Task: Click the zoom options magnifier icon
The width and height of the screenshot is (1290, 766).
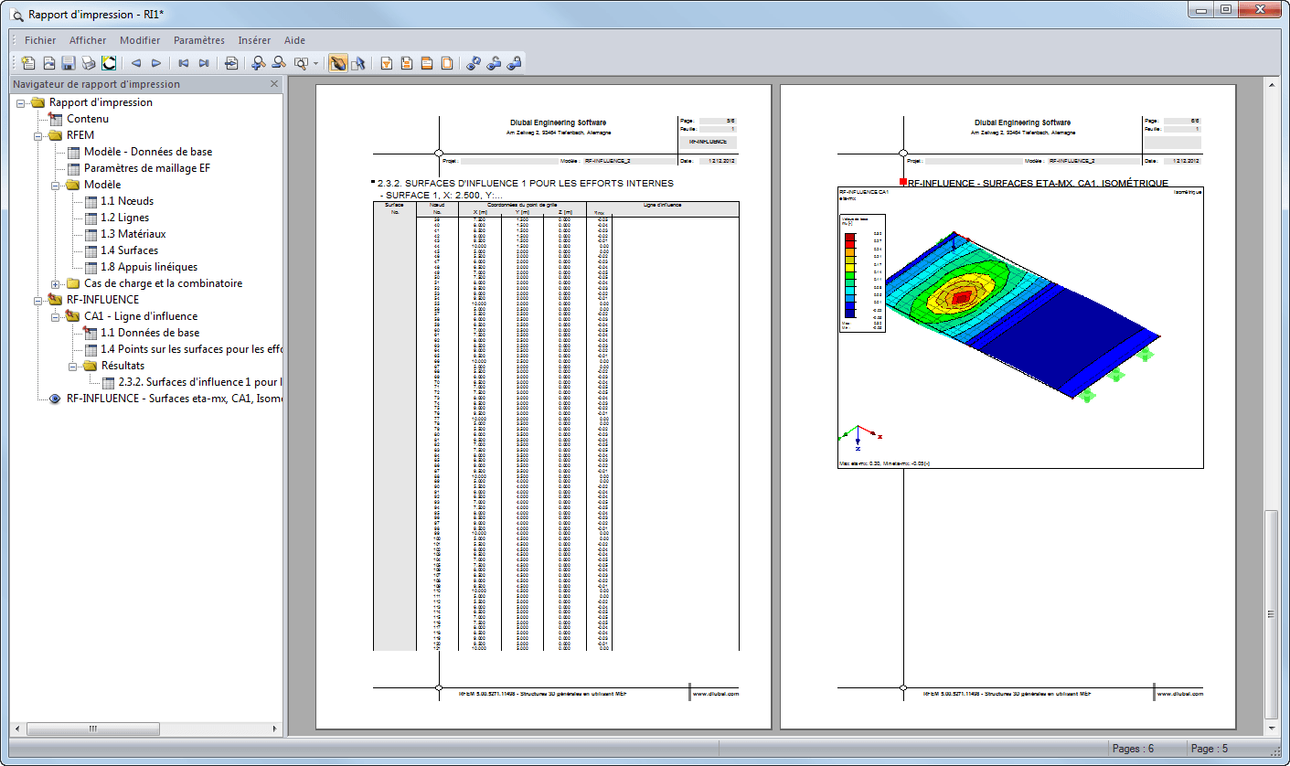Action: tap(301, 63)
